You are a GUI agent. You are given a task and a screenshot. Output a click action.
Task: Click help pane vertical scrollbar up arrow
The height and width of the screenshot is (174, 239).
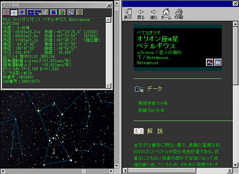tap(235, 24)
